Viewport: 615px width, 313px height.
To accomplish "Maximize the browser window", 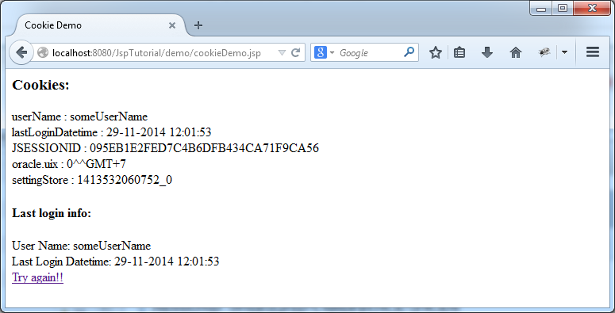I will 563,8.
